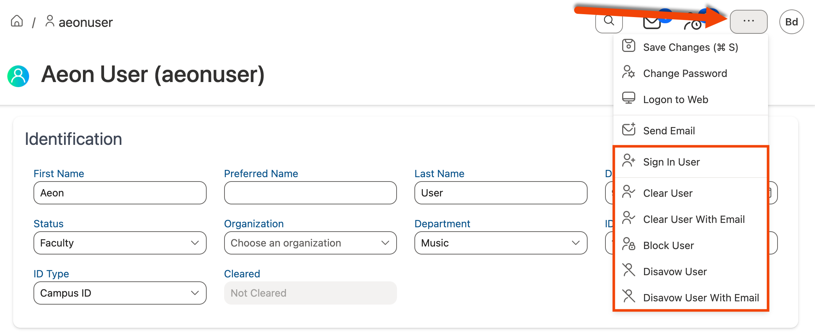Image resolution: width=815 pixels, height=334 pixels.
Task: Select Sign In User menu option
Action: tap(671, 162)
